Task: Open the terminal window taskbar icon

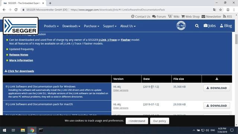Action: 41,130
